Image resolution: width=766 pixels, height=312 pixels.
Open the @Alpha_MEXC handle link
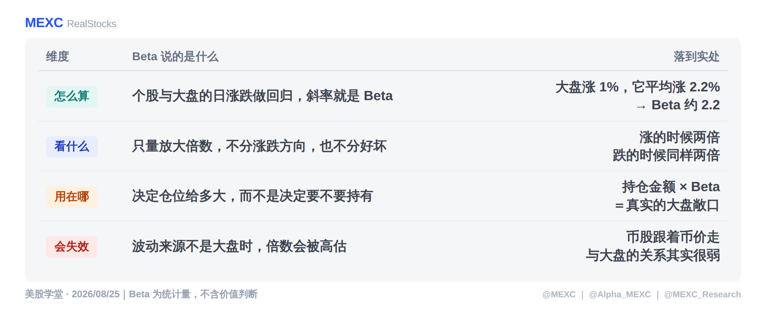pyautogui.click(x=620, y=294)
